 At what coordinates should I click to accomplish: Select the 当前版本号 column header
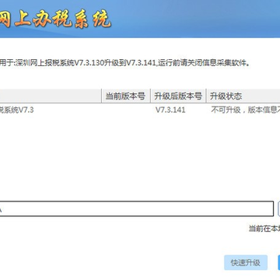125,96
